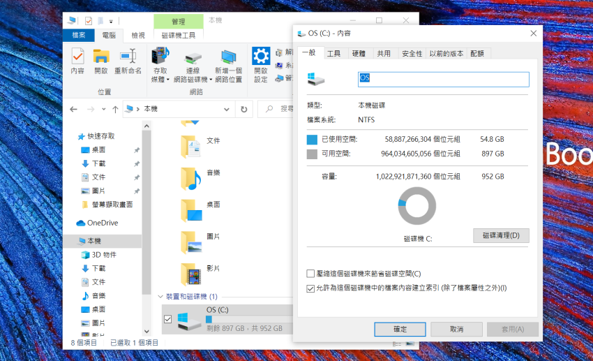Viewport: 593px width, 361px height.
Task: Switch to the 磁碟機工具 tab
Action: tap(179, 35)
